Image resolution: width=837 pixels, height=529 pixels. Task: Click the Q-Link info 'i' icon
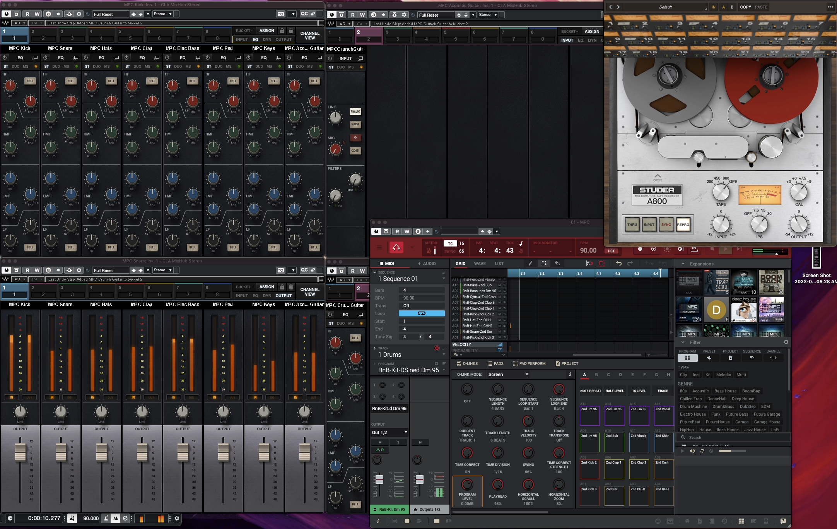tap(570, 374)
